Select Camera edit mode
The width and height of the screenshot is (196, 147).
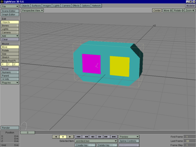[10, 33]
